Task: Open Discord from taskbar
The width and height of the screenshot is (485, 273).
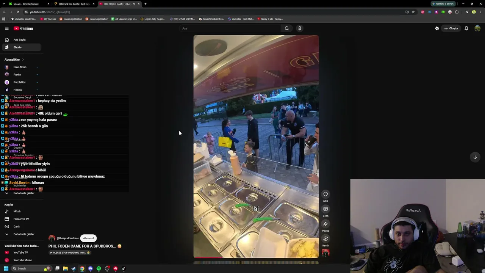Action: [x=90, y=268]
